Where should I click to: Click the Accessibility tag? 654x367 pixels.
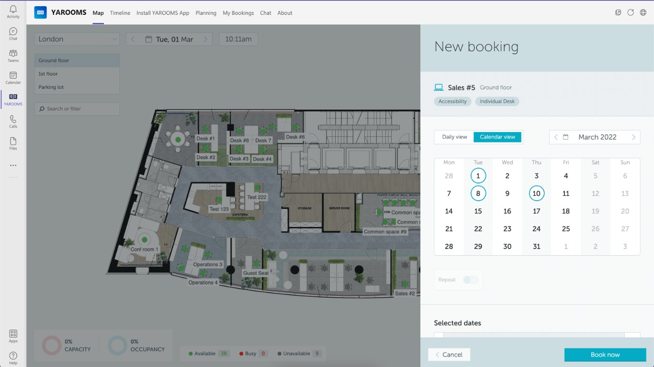(452, 101)
